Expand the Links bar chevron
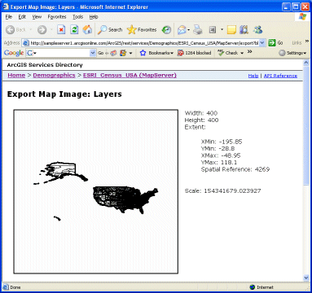This screenshot has width=312, height=293. pos(307,42)
